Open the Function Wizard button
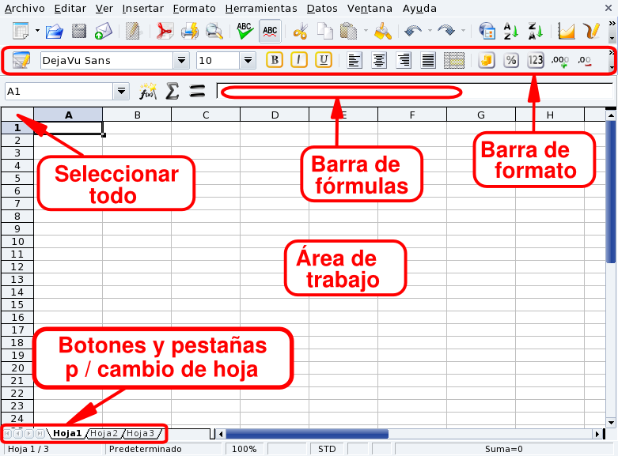 [x=148, y=92]
